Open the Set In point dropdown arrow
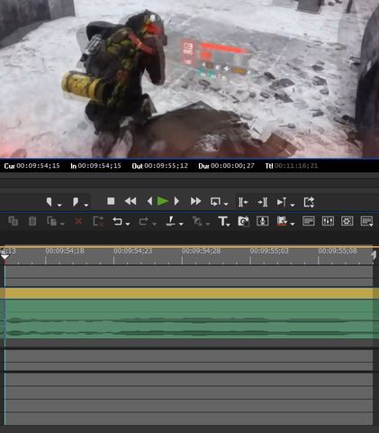Image resolution: width=379 pixels, height=433 pixels. pyautogui.click(x=59, y=205)
